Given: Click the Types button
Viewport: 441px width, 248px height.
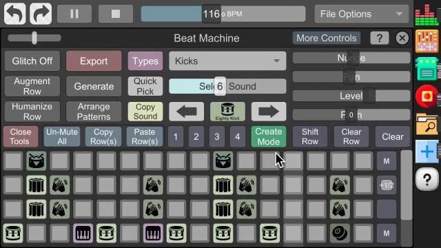Looking at the screenshot, I should pos(145,61).
